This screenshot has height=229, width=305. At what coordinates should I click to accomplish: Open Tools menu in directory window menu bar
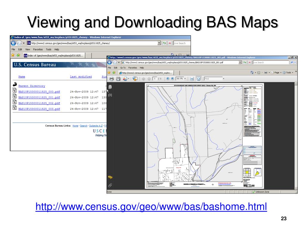click(x=49, y=49)
